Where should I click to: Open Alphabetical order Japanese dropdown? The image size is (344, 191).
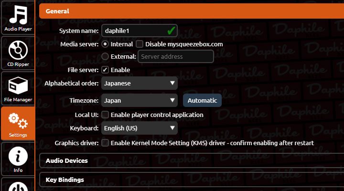tap(139, 84)
